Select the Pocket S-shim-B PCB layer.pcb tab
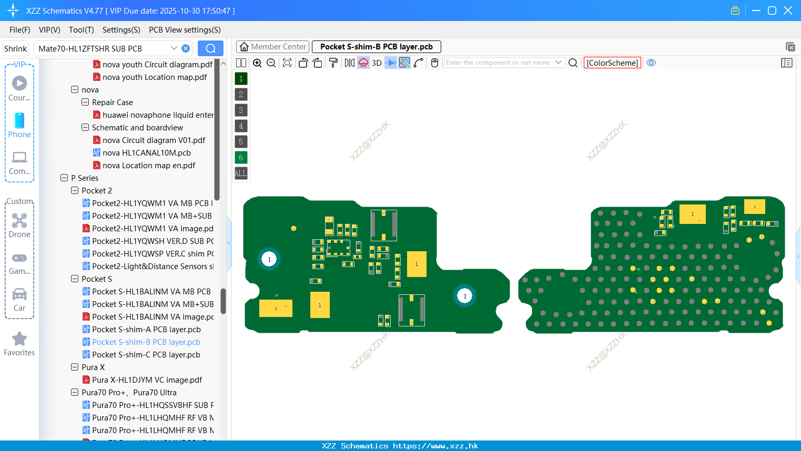 click(377, 47)
